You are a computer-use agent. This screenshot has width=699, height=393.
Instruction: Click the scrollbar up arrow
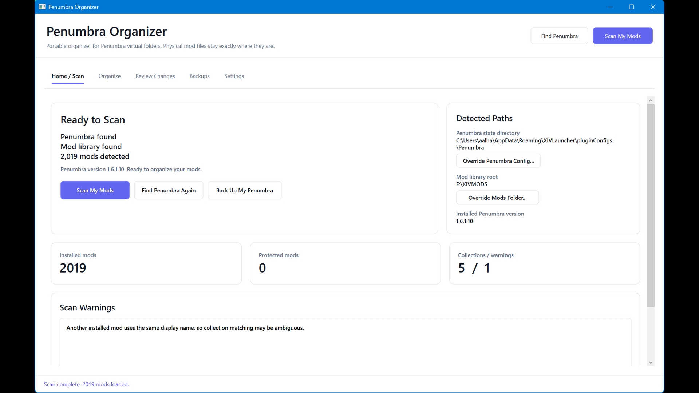coord(651,100)
